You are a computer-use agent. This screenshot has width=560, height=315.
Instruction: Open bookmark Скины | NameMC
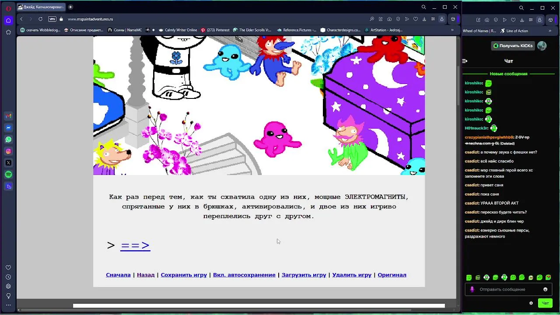coord(125,30)
